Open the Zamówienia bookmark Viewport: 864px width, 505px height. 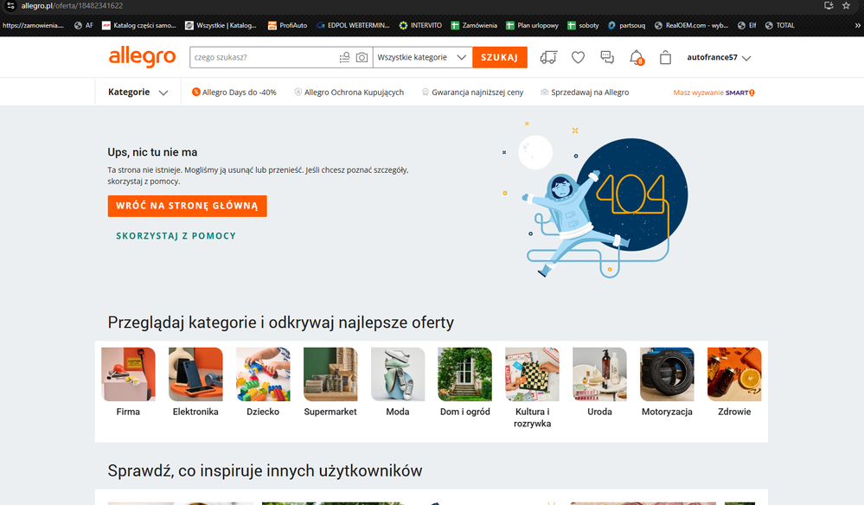(474, 25)
